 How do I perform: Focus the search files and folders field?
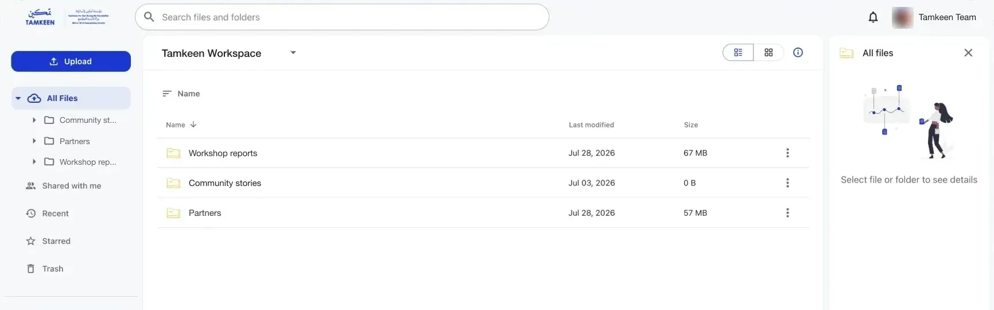[x=342, y=17]
